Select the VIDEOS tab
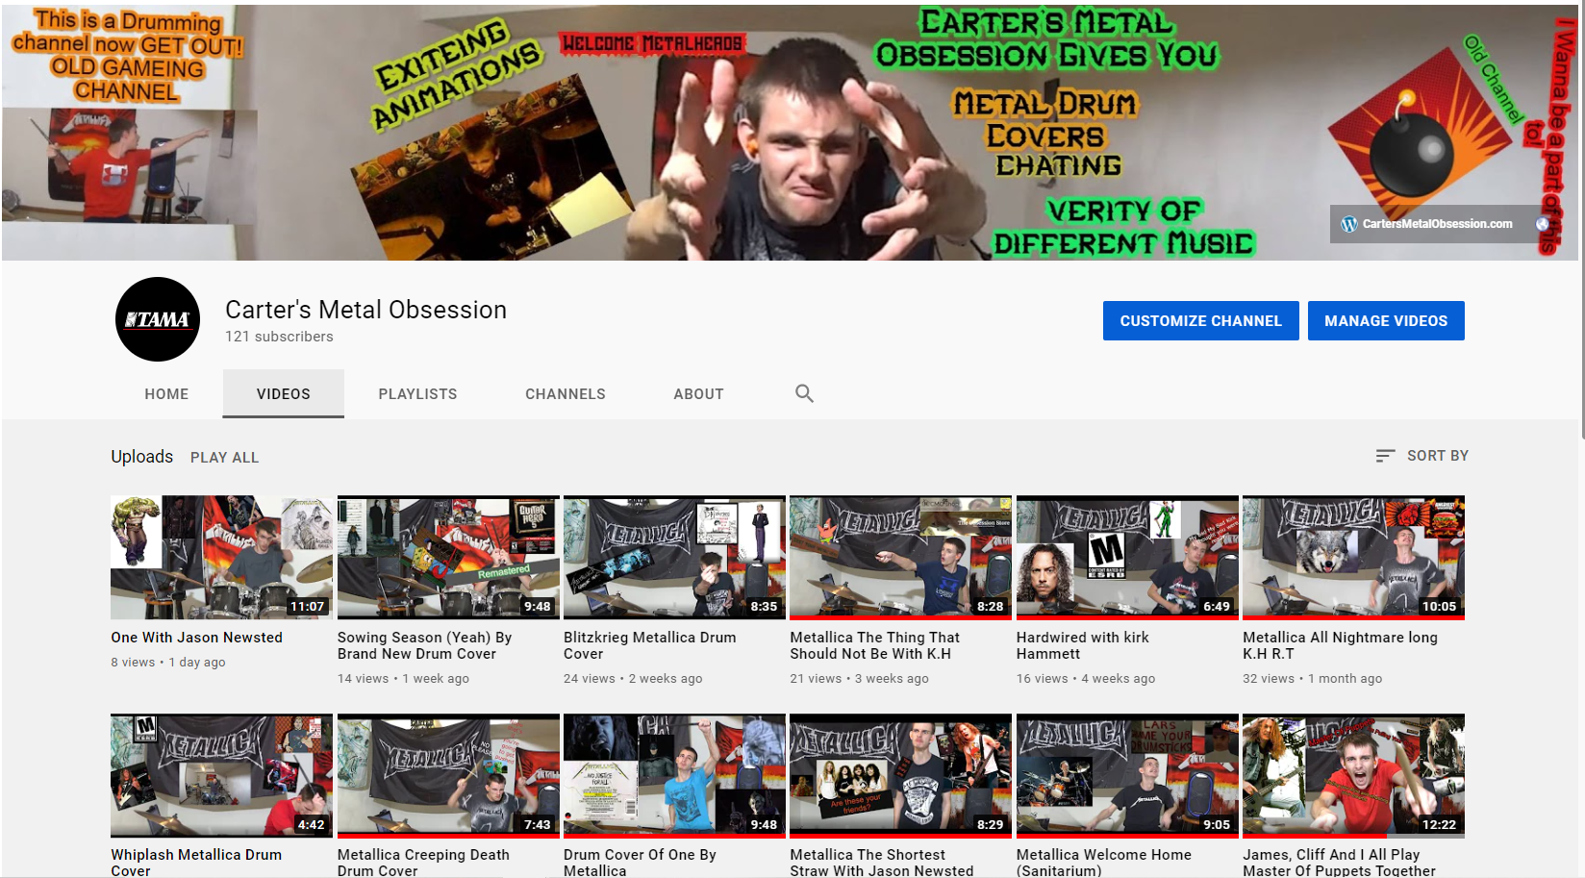Screen dimensions: 1585x878 pos(284,394)
